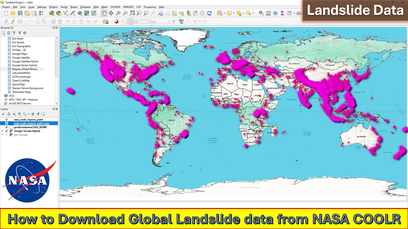Click the Deselect Features icon
408x229 pixels.
pos(239,13)
